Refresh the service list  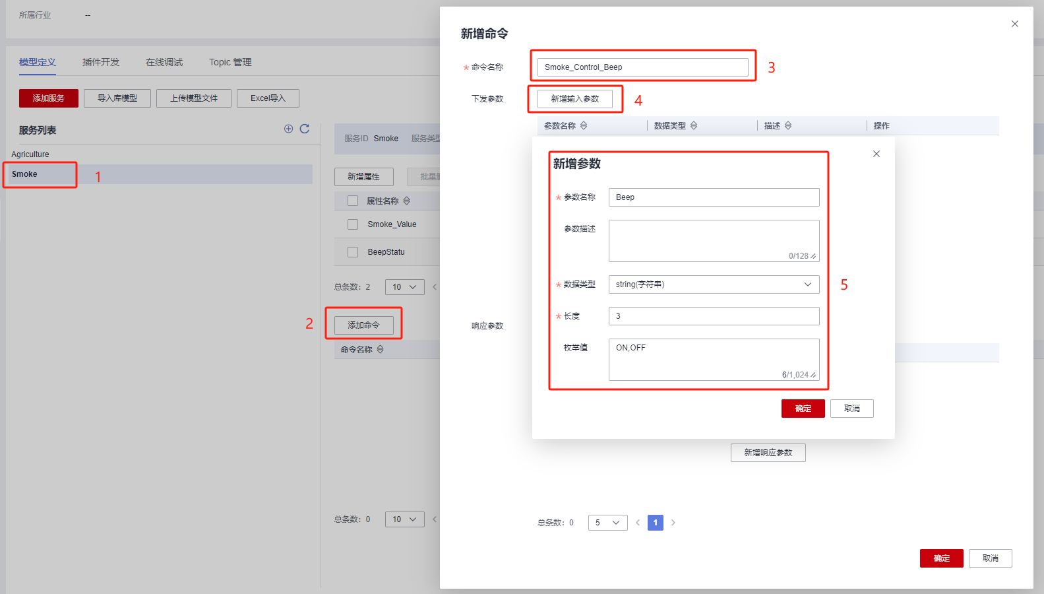tap(305, 129)
